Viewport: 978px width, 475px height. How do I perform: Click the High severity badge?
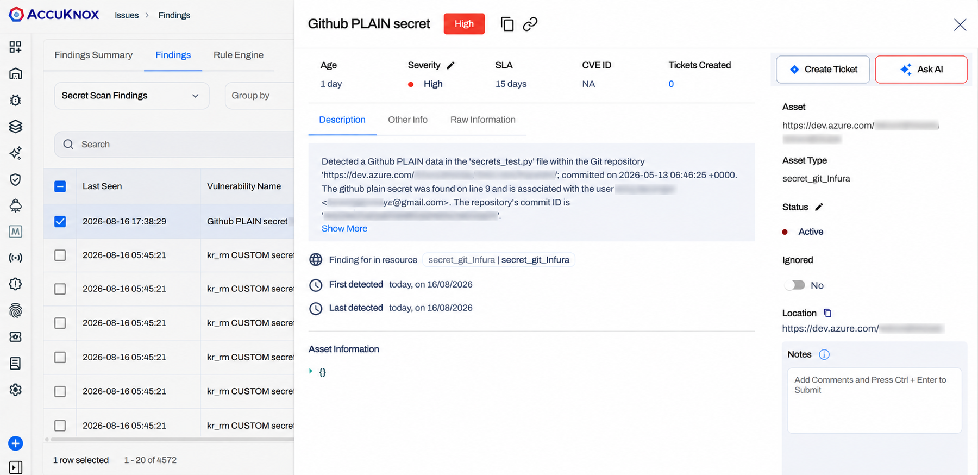tap(464, 24)
